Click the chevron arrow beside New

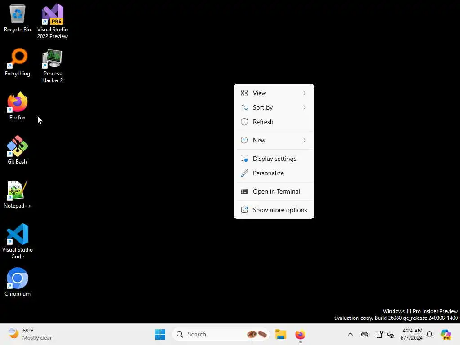pos(305,140)
